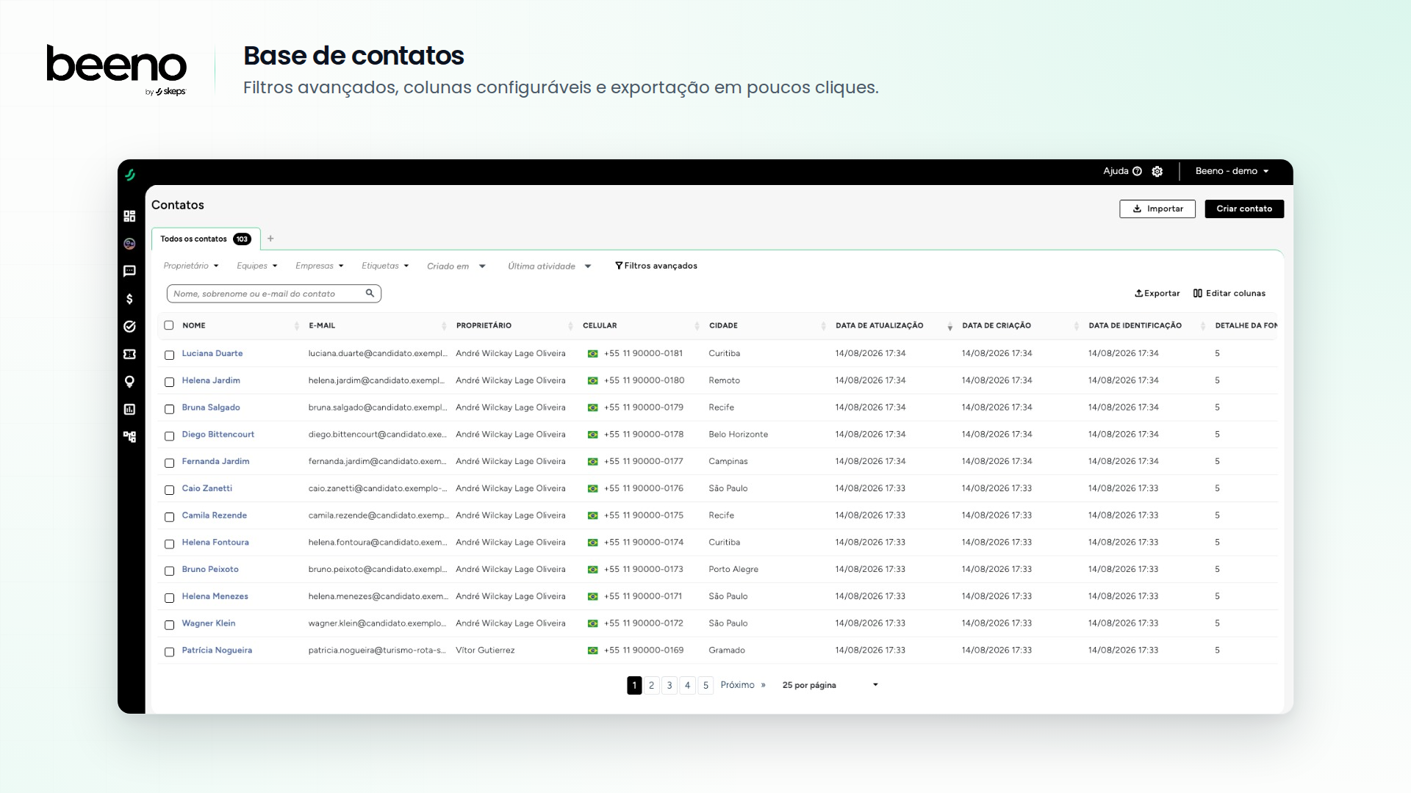The image size is (1411, 793).
Task: Add a new tab with plus icon
Action: click(270, 239)
